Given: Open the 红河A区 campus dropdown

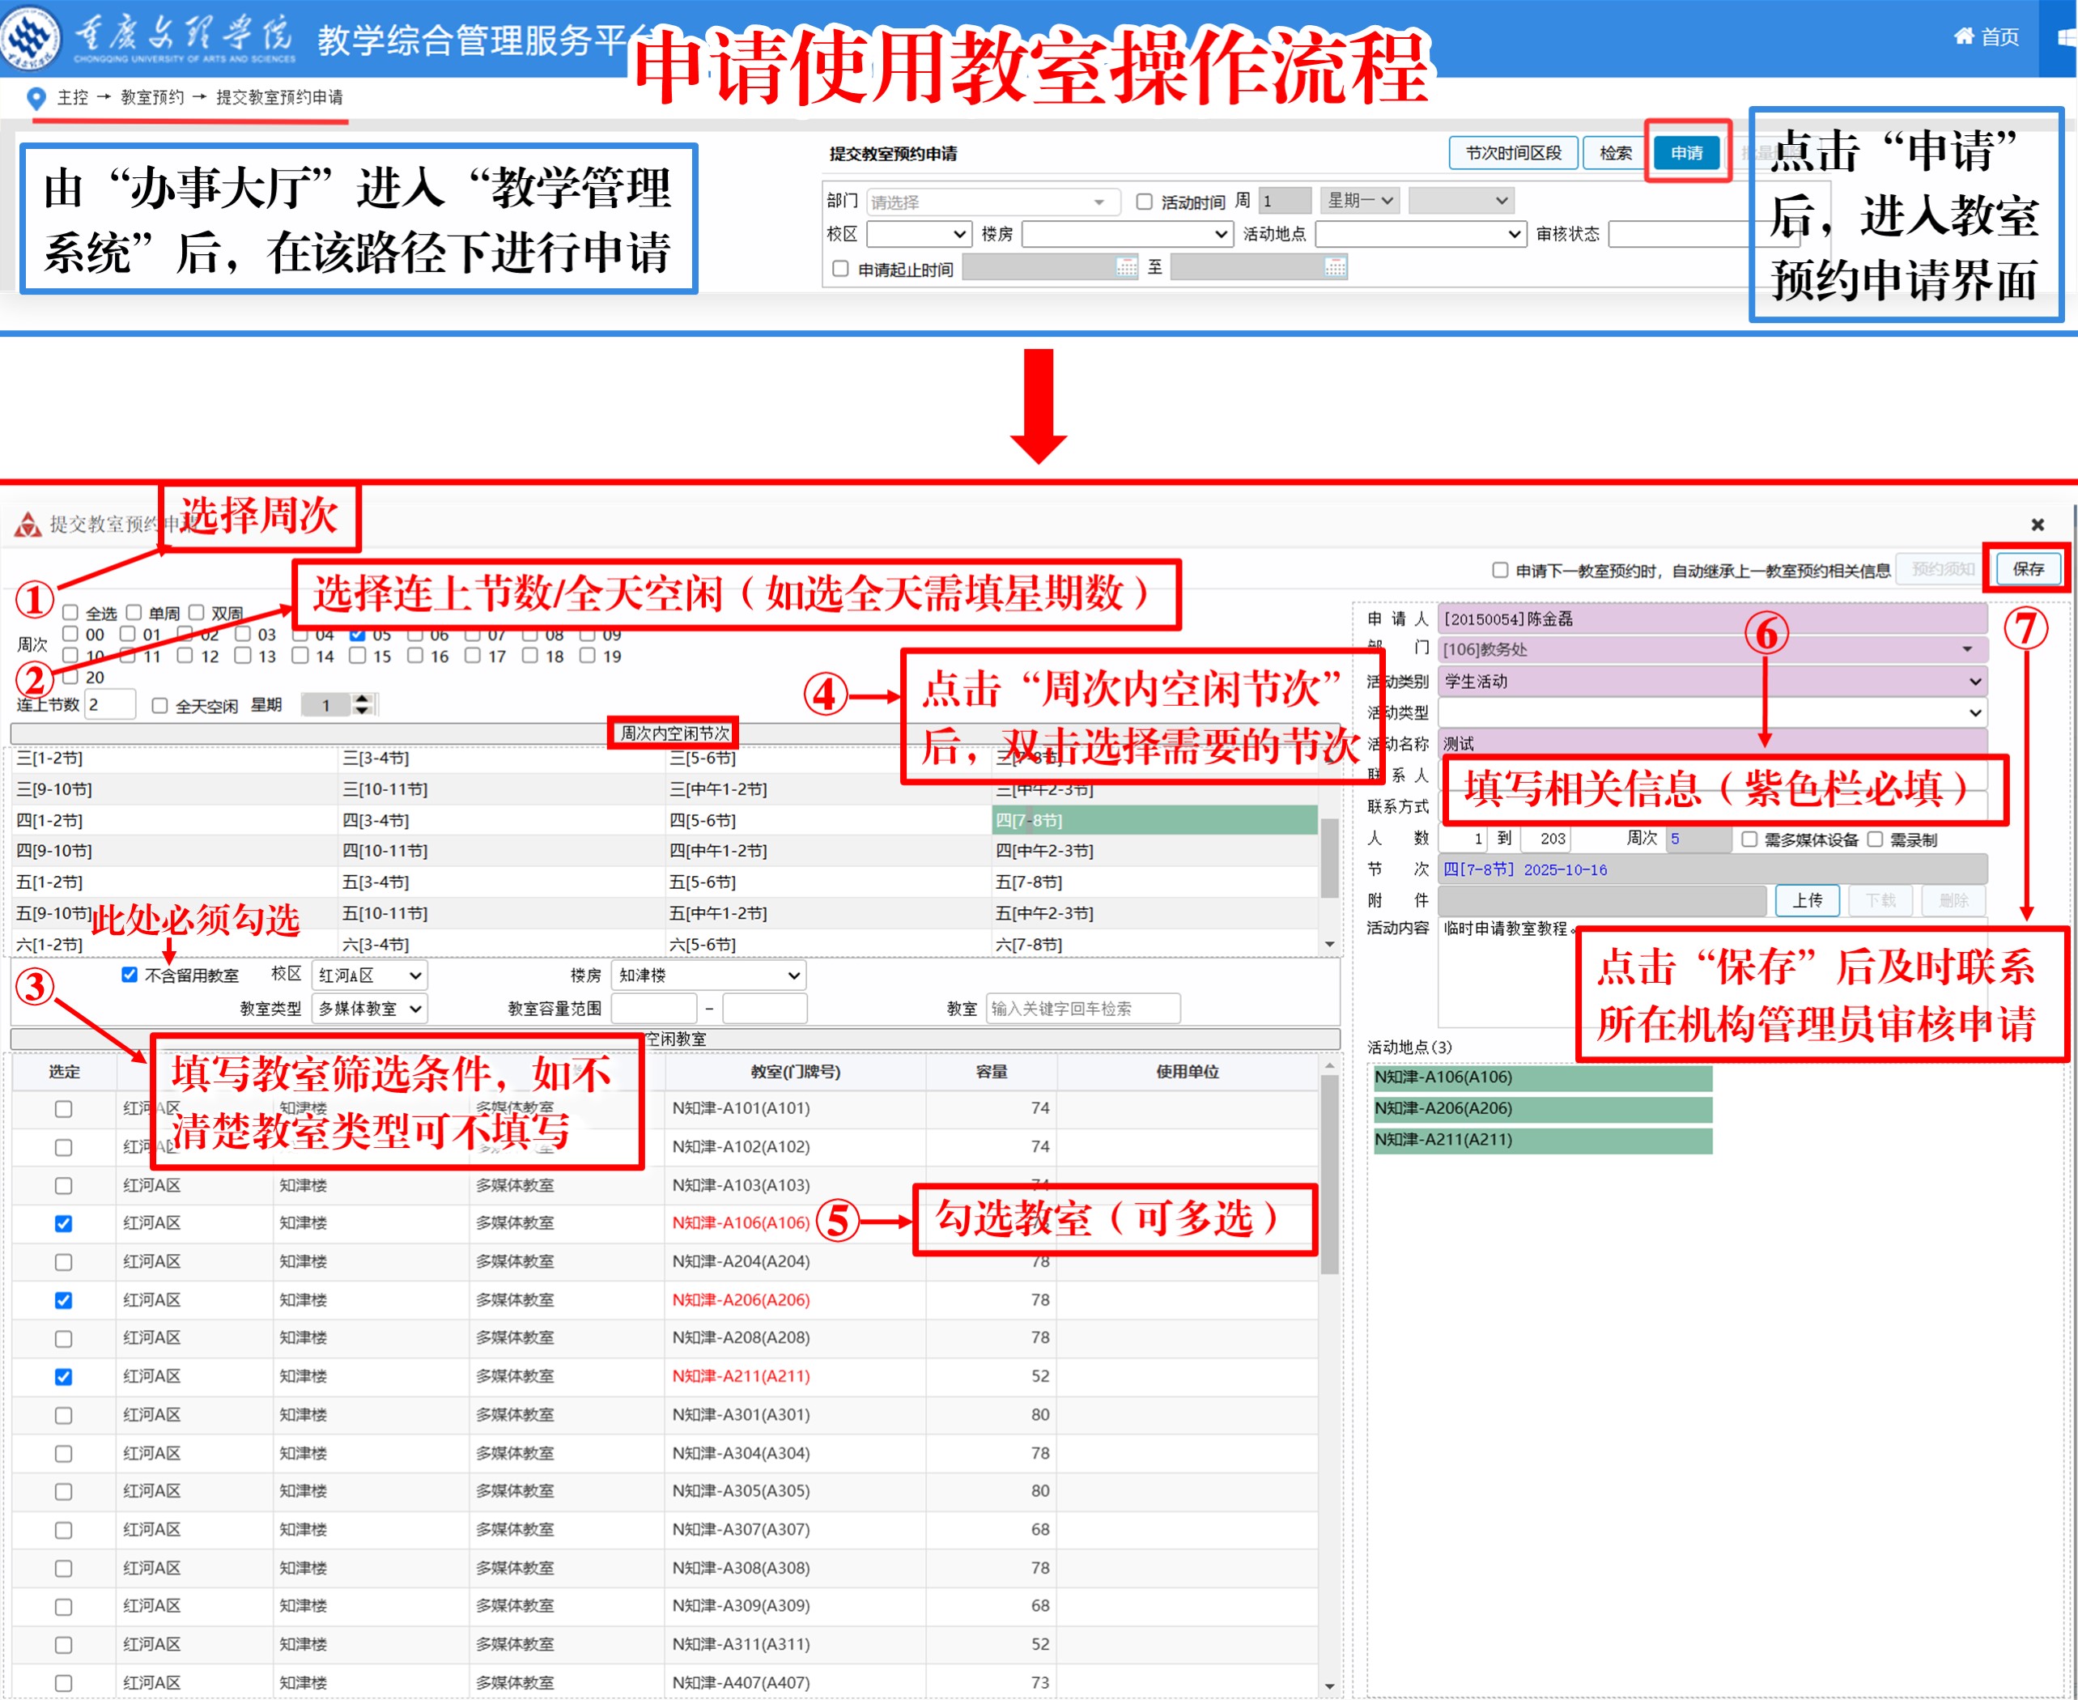Looking at the screenshot, I should [x=369, y=975].
